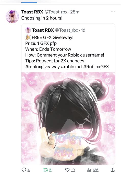Click @Toast_rbx handle in quoted tweet
The width and height of the screenshot is (121, 175).
tap(67, 30)
